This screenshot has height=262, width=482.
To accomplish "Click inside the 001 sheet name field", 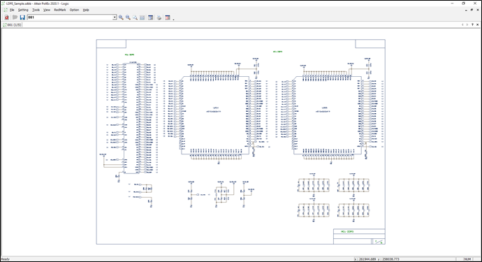I will 70,17.
